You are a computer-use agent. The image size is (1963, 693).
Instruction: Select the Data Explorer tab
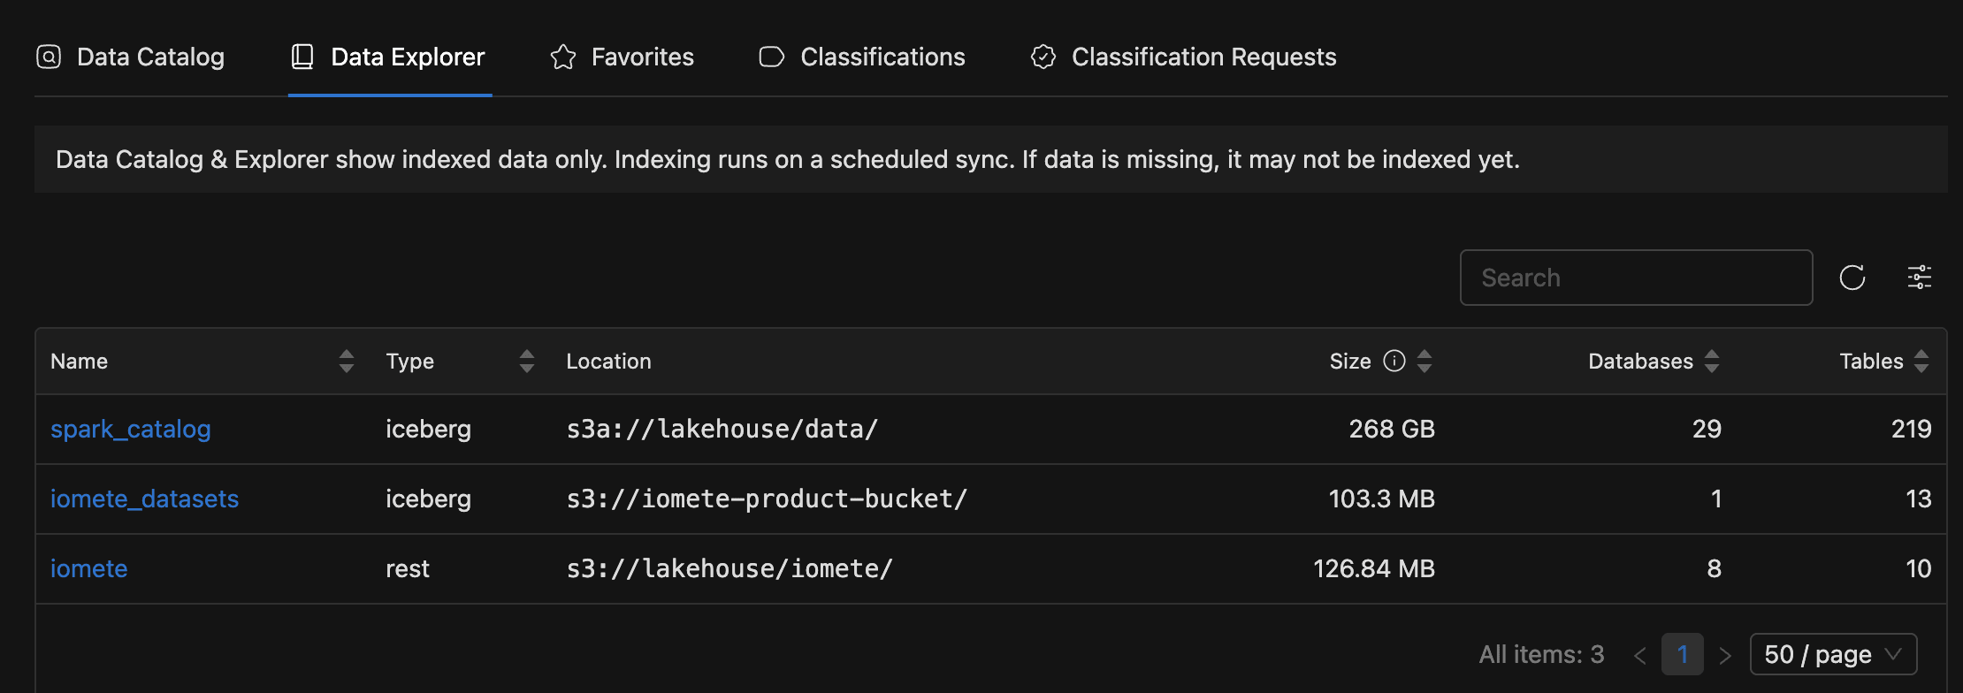click(389, 57)
